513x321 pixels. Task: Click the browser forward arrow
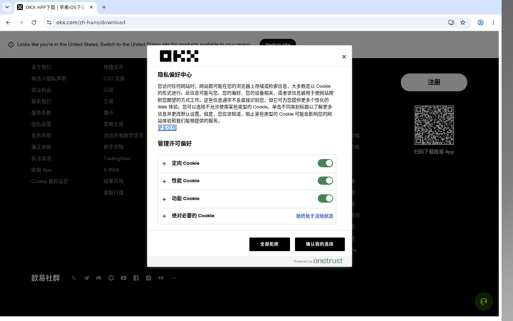(21, 22)
